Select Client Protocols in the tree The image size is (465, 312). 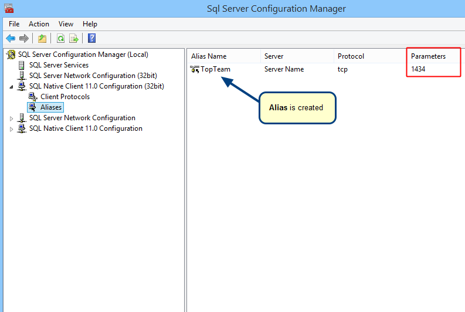(65, 97)
